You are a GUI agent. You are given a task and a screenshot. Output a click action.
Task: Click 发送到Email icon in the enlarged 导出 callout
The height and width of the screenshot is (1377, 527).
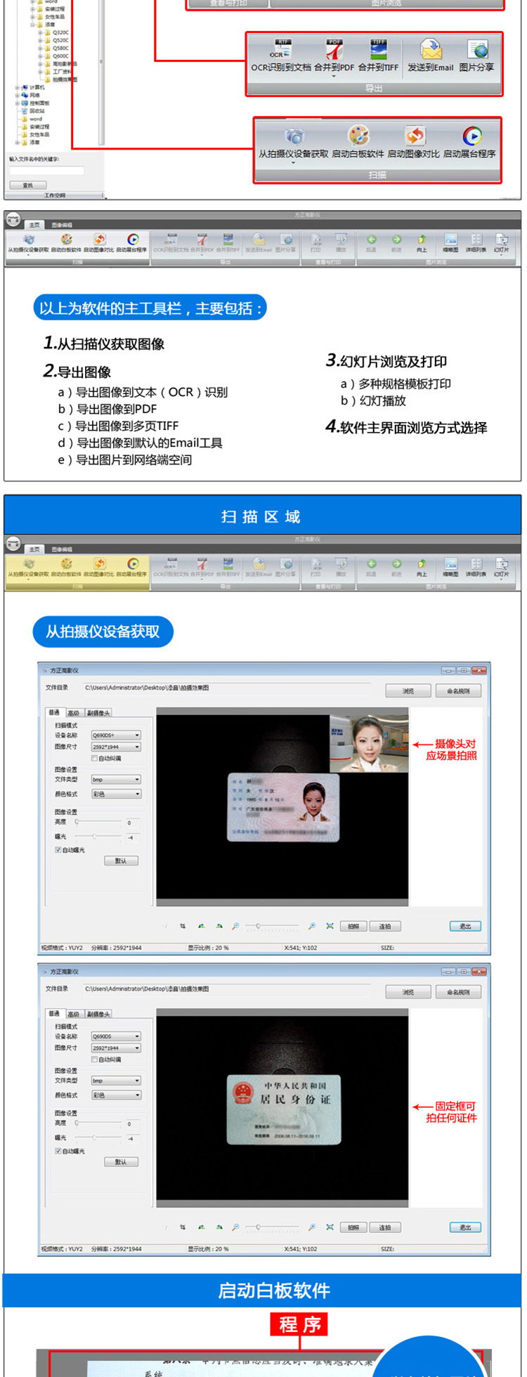click(x=430, y=56)
